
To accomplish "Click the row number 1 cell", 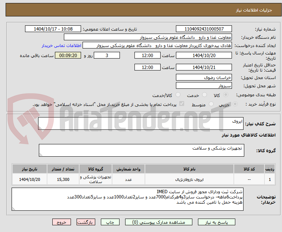I will coord(270,179).
